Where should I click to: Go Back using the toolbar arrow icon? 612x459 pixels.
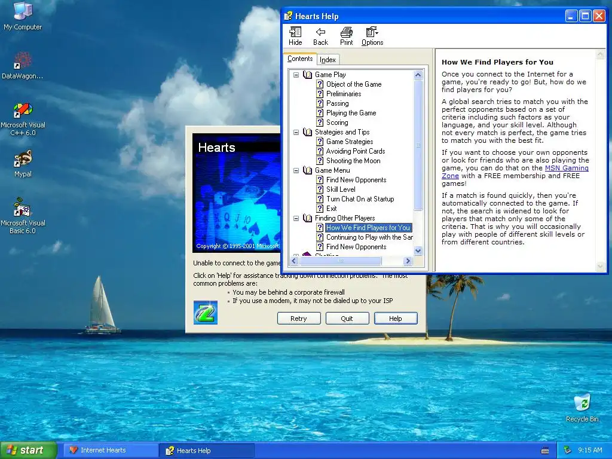pyautogui.click(x=320, y=32)
